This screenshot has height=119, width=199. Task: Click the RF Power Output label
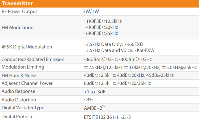[19, 12]
